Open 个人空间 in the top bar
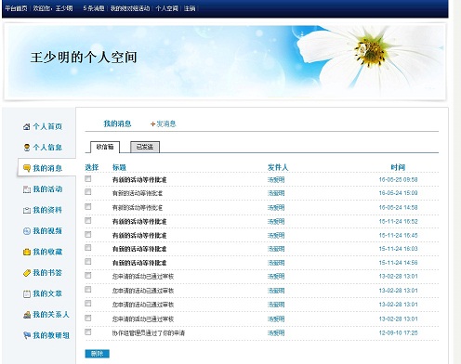461x364 pixels. click(x=166, y=8)
